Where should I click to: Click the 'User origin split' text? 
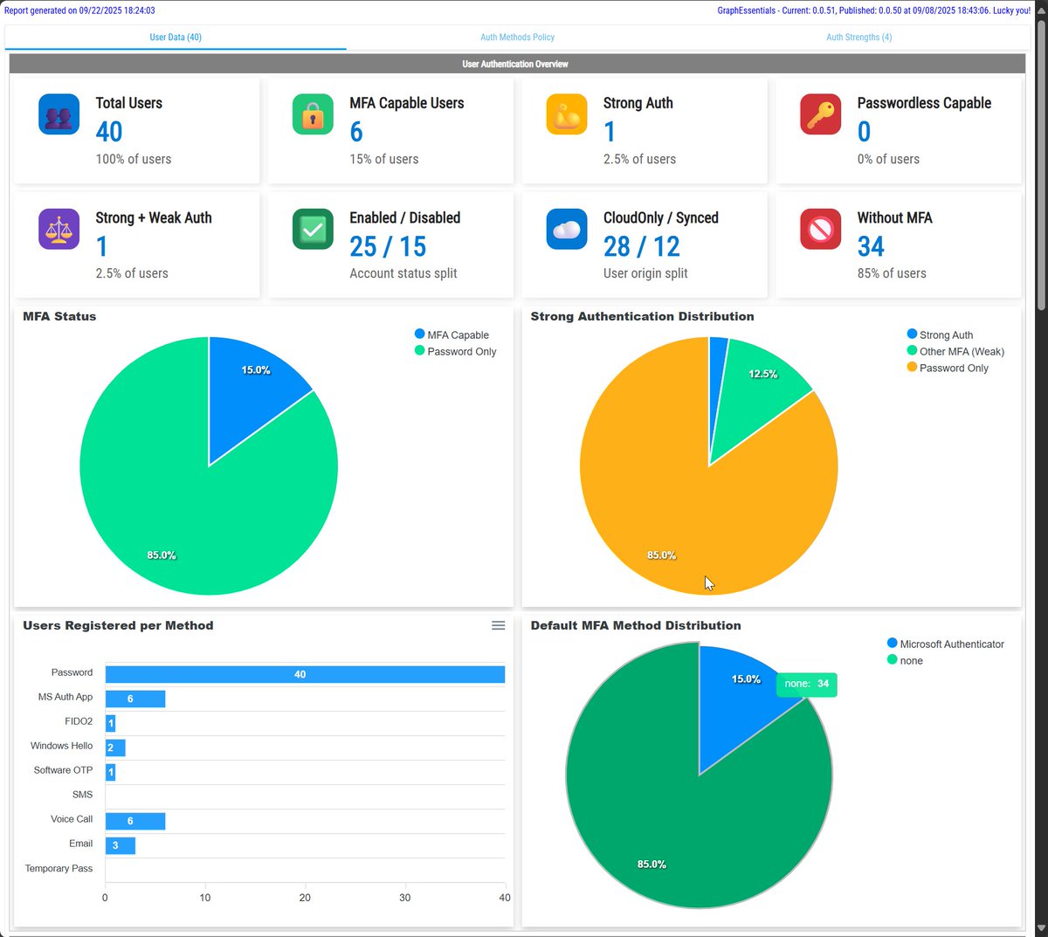coord(645,273)
